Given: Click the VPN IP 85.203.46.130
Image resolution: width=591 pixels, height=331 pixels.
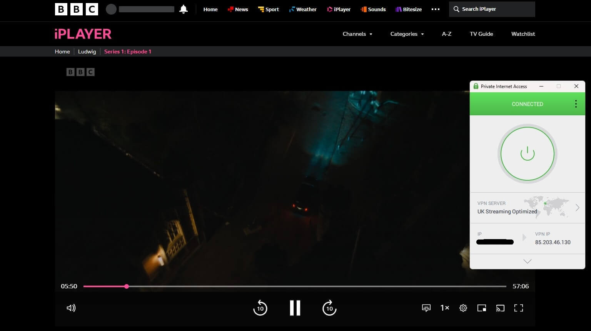Looking at the screenshot, I should pos(553,242).
